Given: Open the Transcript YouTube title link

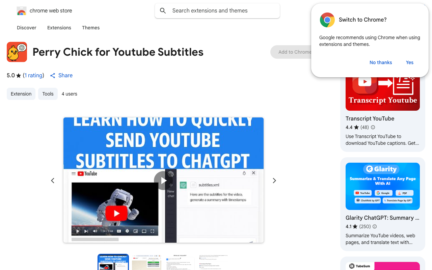Looking at the screenshot, I should [x=370, y=118].
